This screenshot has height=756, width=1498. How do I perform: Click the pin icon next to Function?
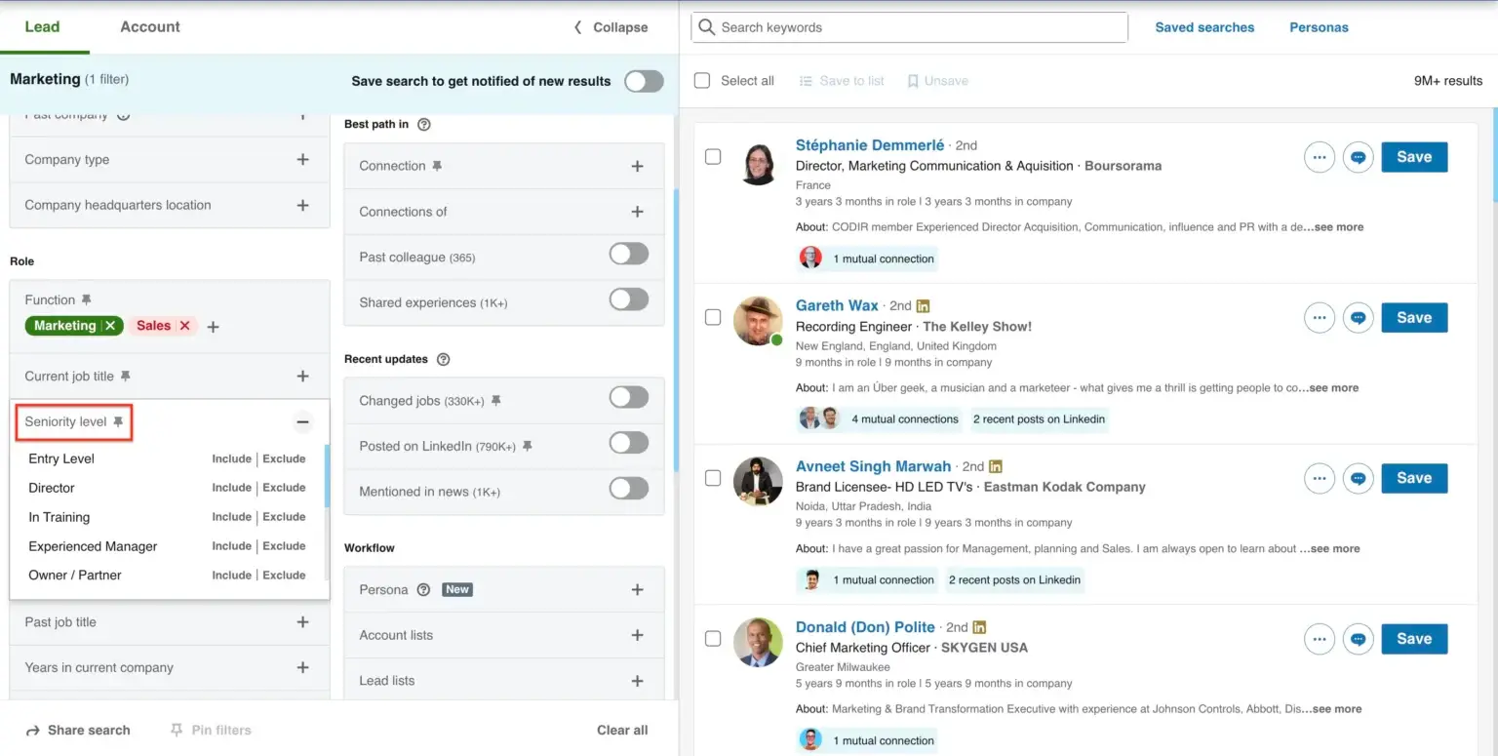(x=86, y=299)
